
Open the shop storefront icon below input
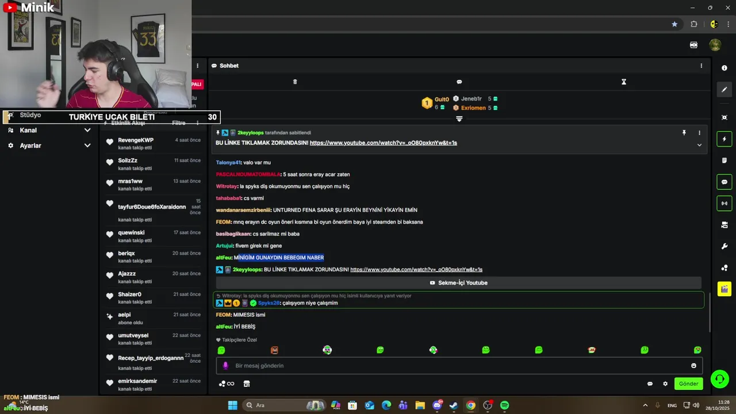click(x=247, y=384)
